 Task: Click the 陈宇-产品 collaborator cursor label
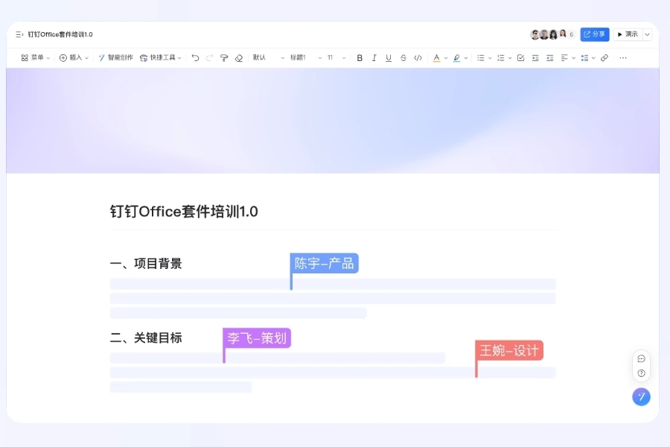(325, 263)
